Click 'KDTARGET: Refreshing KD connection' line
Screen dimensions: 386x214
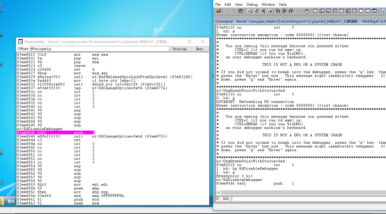255,102
